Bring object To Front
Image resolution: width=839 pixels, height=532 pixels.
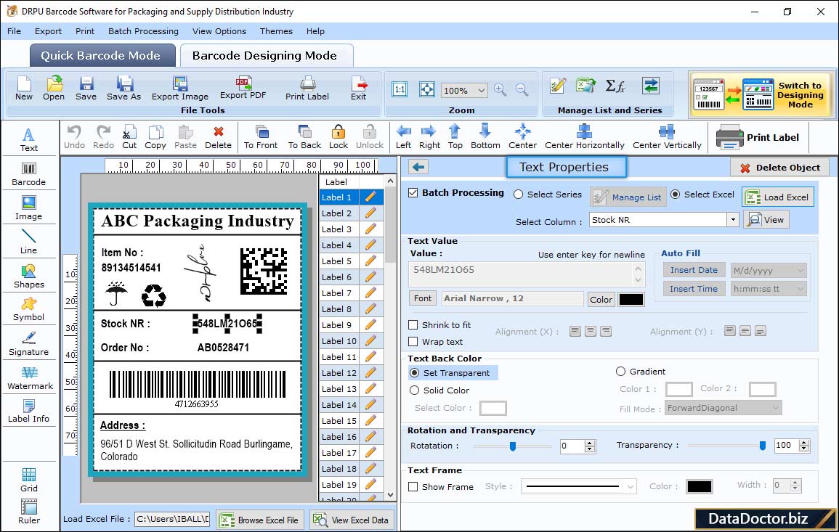click(x=261, y=137)
